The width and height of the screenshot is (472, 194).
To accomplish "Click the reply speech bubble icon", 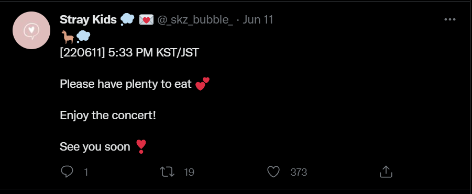I will (x=67, y=172).
